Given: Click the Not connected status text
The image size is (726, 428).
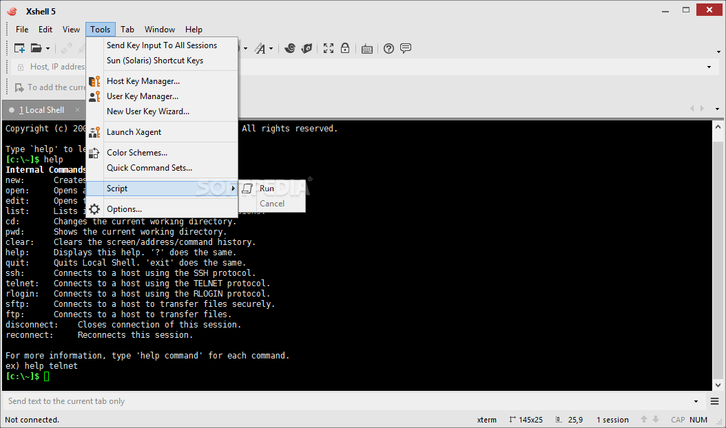Looking at the screenshot, I should pos(32,420).
